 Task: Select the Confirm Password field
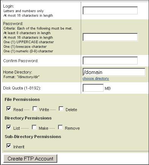tap(110, 61)
